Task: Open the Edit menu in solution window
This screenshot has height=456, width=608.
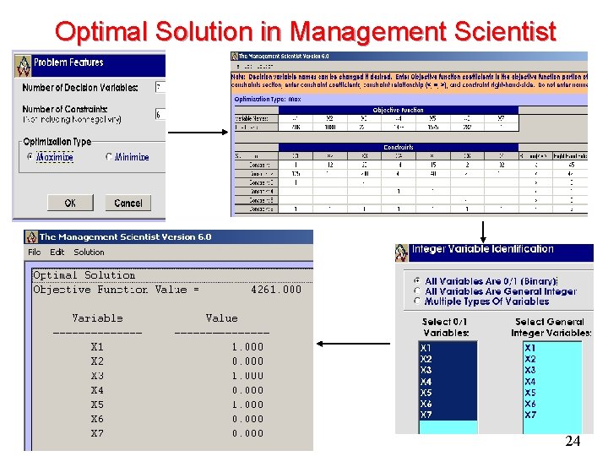Action: (57, 252)
